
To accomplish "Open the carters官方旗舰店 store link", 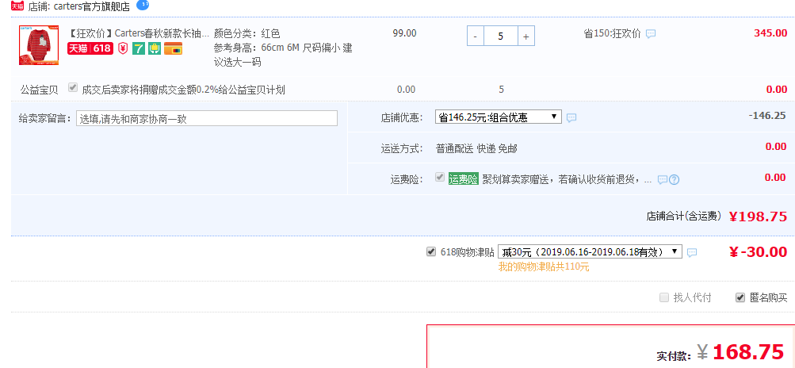I will click(92, 6).
